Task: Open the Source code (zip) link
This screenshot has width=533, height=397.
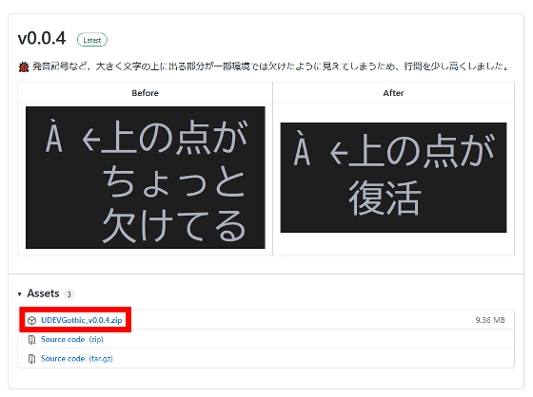Action: 71,339
